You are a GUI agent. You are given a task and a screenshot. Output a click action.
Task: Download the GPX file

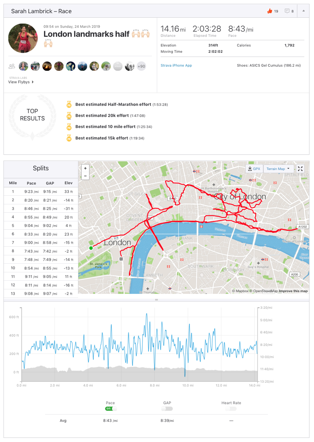[x=254, y=169]
